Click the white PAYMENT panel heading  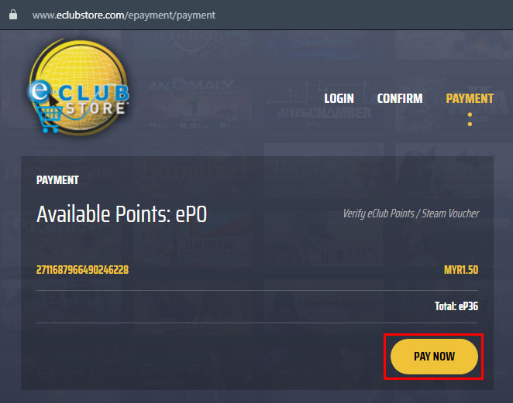57,180
